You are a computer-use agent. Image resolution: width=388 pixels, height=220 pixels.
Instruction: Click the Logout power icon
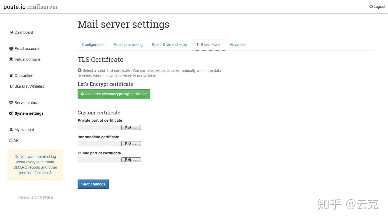coord(371,6)
